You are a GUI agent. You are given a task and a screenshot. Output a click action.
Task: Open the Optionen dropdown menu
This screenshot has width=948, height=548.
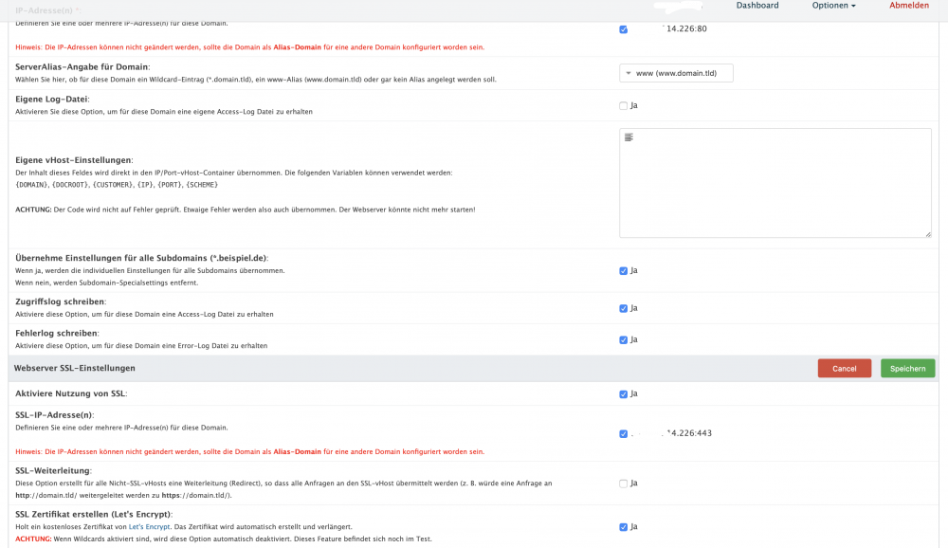(x=833, y=5)
